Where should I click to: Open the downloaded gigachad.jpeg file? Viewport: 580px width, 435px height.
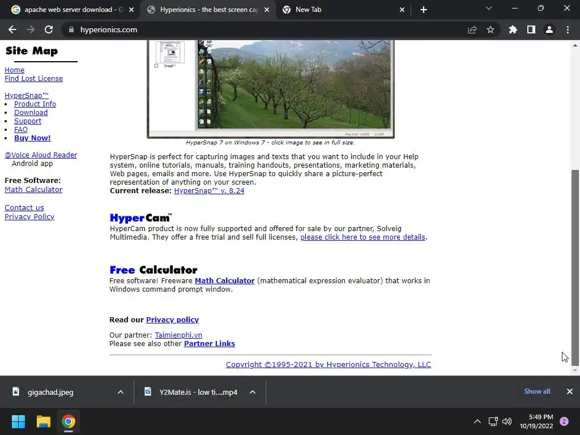[50, 392]
